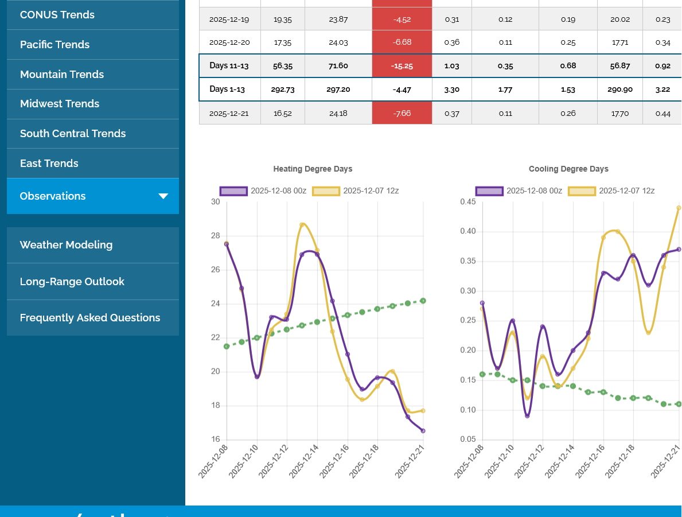Open CONUS Trends in sidebar
This screenshot has width=682, height=517.
point(57,15)
